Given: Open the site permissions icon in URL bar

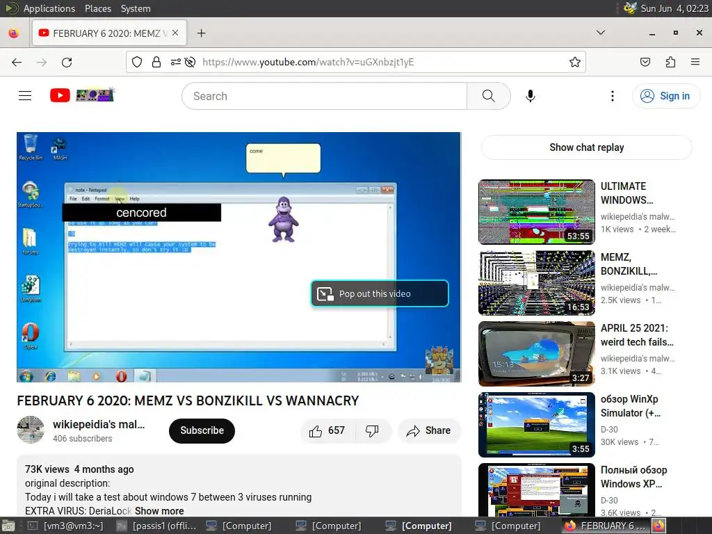Looking at the screenshot, I should [x=176, y=62].
